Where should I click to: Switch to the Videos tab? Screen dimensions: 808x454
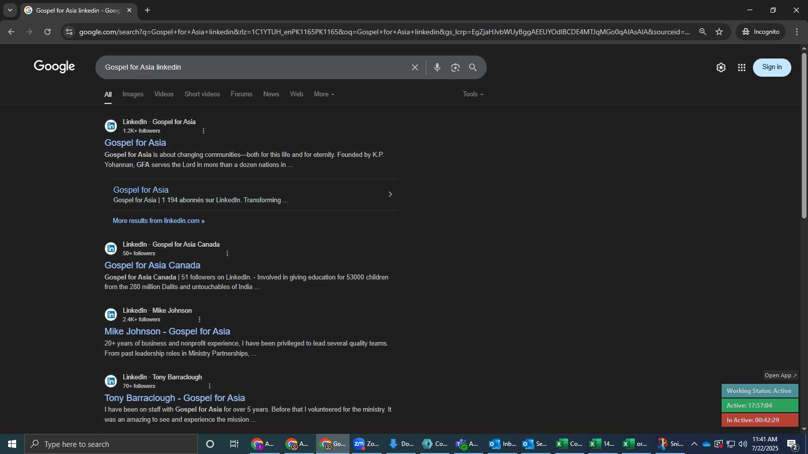point(164,94)
